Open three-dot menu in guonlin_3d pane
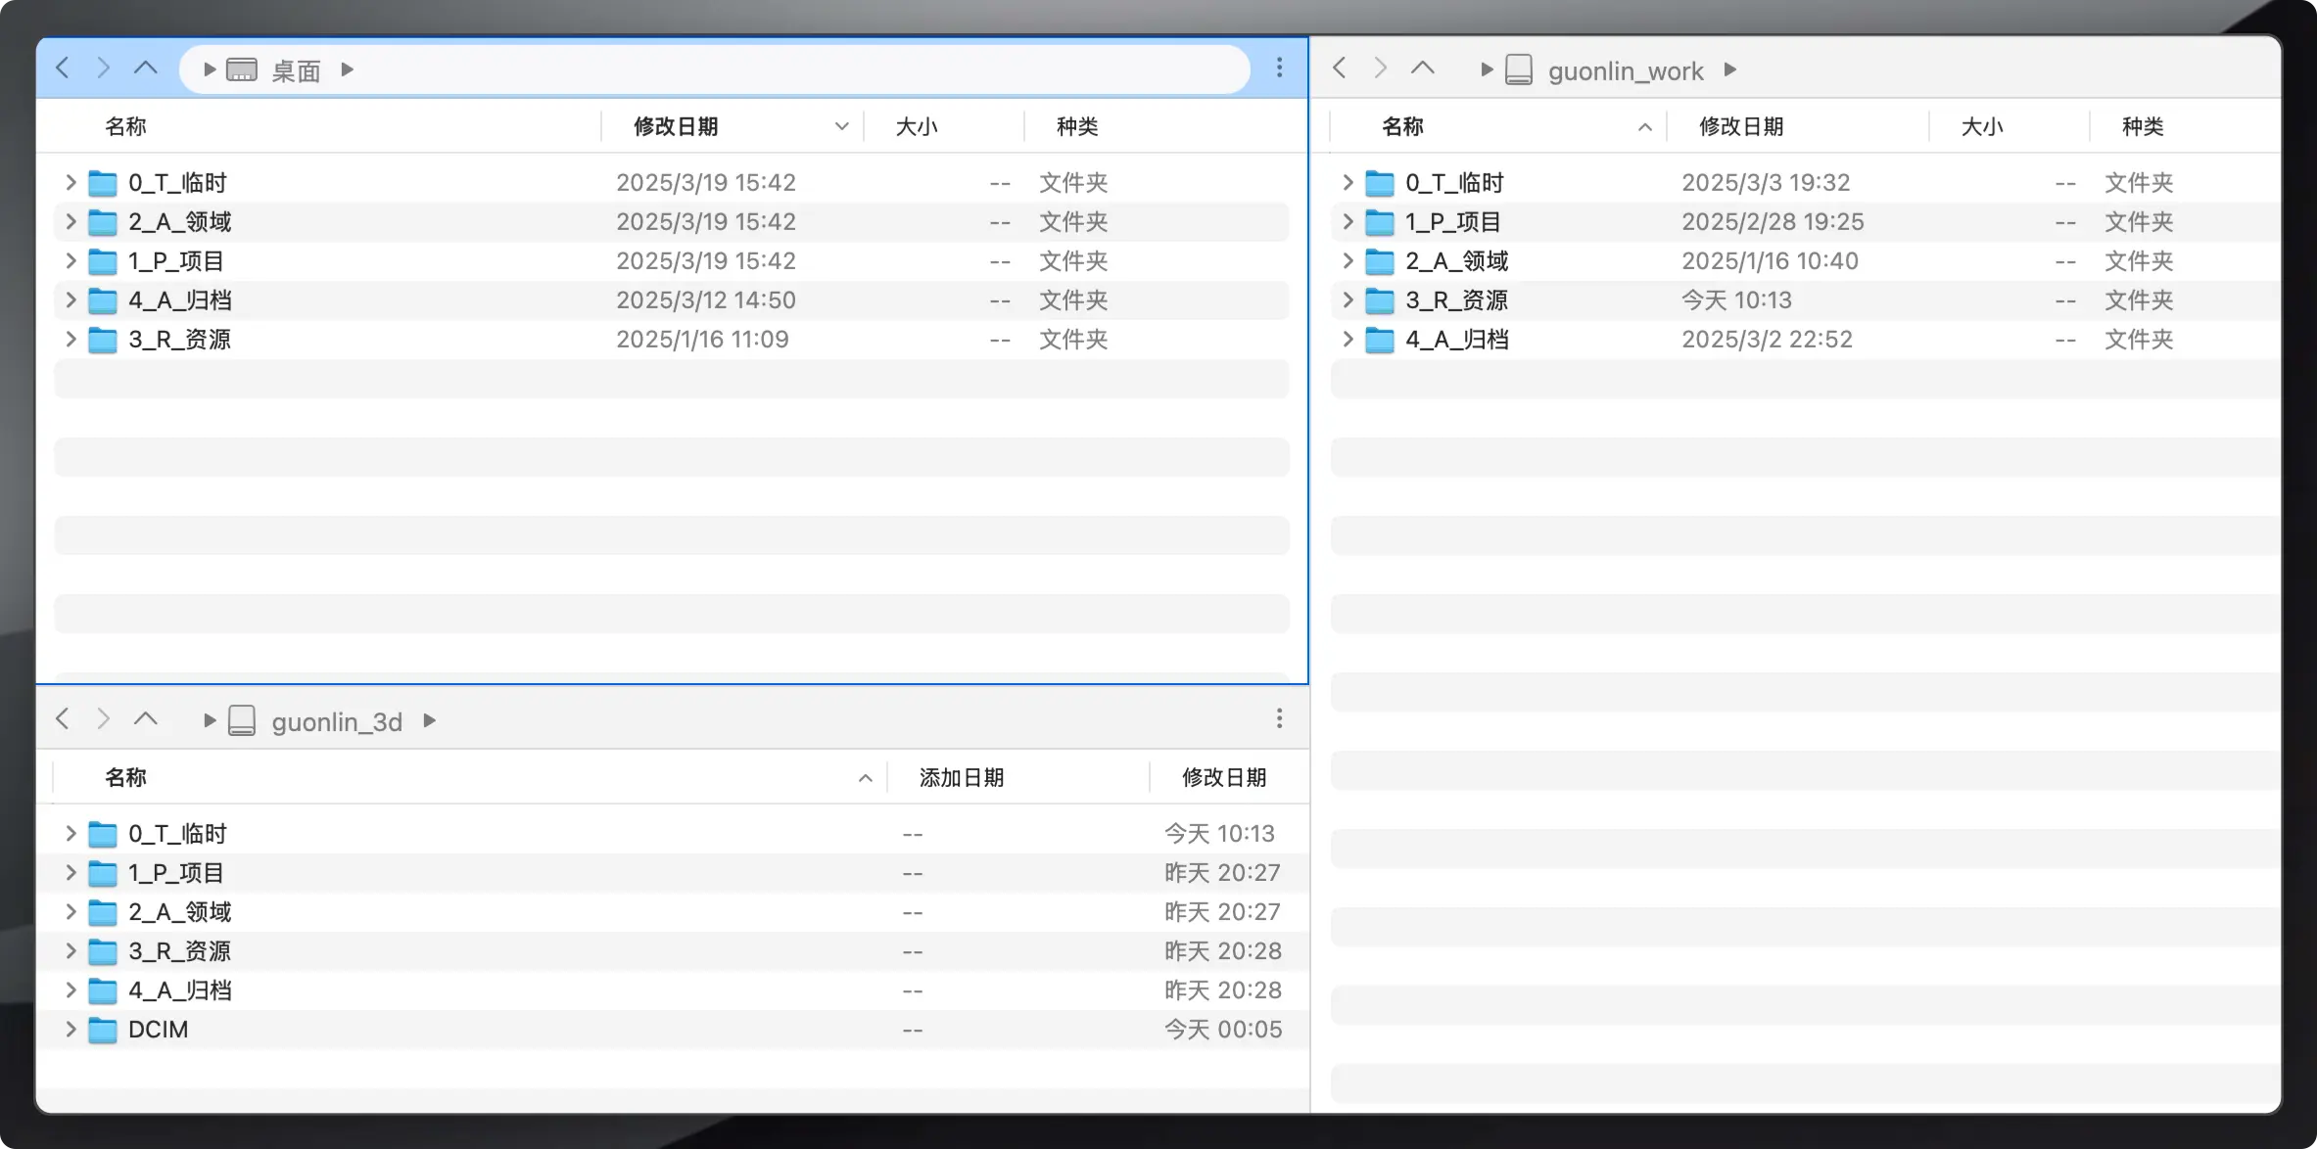Viewport: 2317px width, 1149px height. (1279, 719)
